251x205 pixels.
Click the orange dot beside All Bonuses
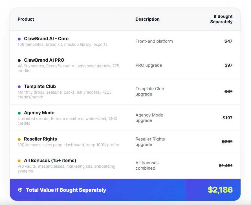19,161
